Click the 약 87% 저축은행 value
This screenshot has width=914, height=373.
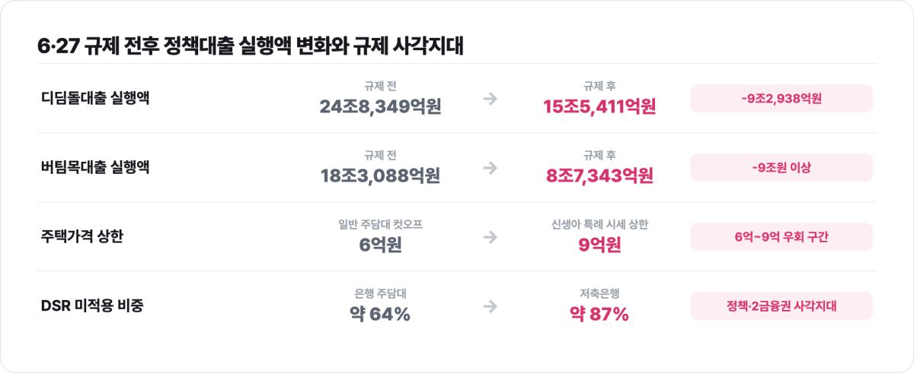tap(599, 315)
